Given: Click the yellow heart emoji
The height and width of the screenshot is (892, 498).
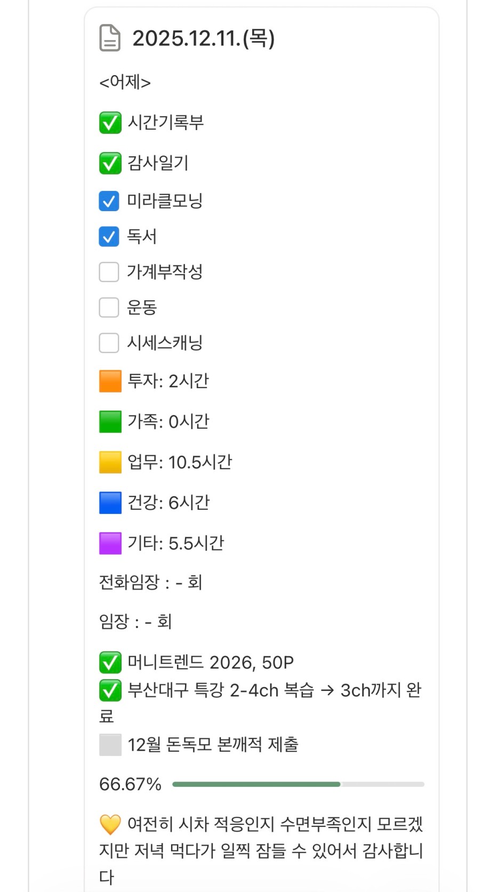Looking at the screenshot, I should pyautogui.click(x=110, y=825).
